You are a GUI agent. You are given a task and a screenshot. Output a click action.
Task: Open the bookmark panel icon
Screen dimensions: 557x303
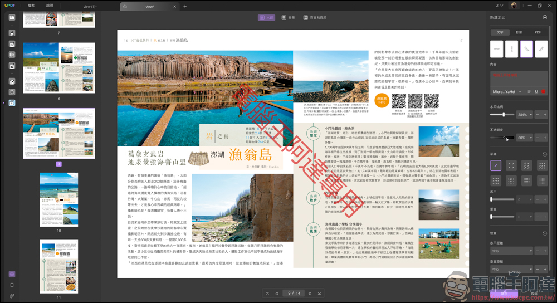pos(12,285)
